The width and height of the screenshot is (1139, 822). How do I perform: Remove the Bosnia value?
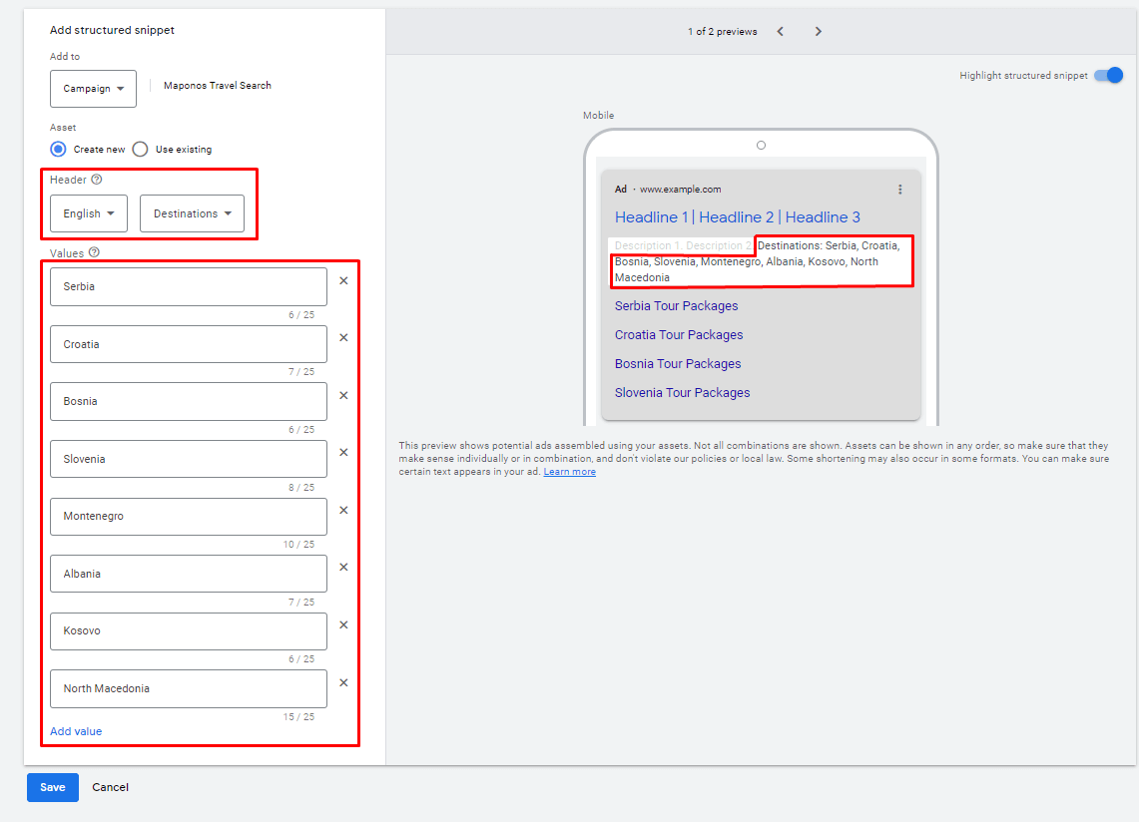click(343, 396)
